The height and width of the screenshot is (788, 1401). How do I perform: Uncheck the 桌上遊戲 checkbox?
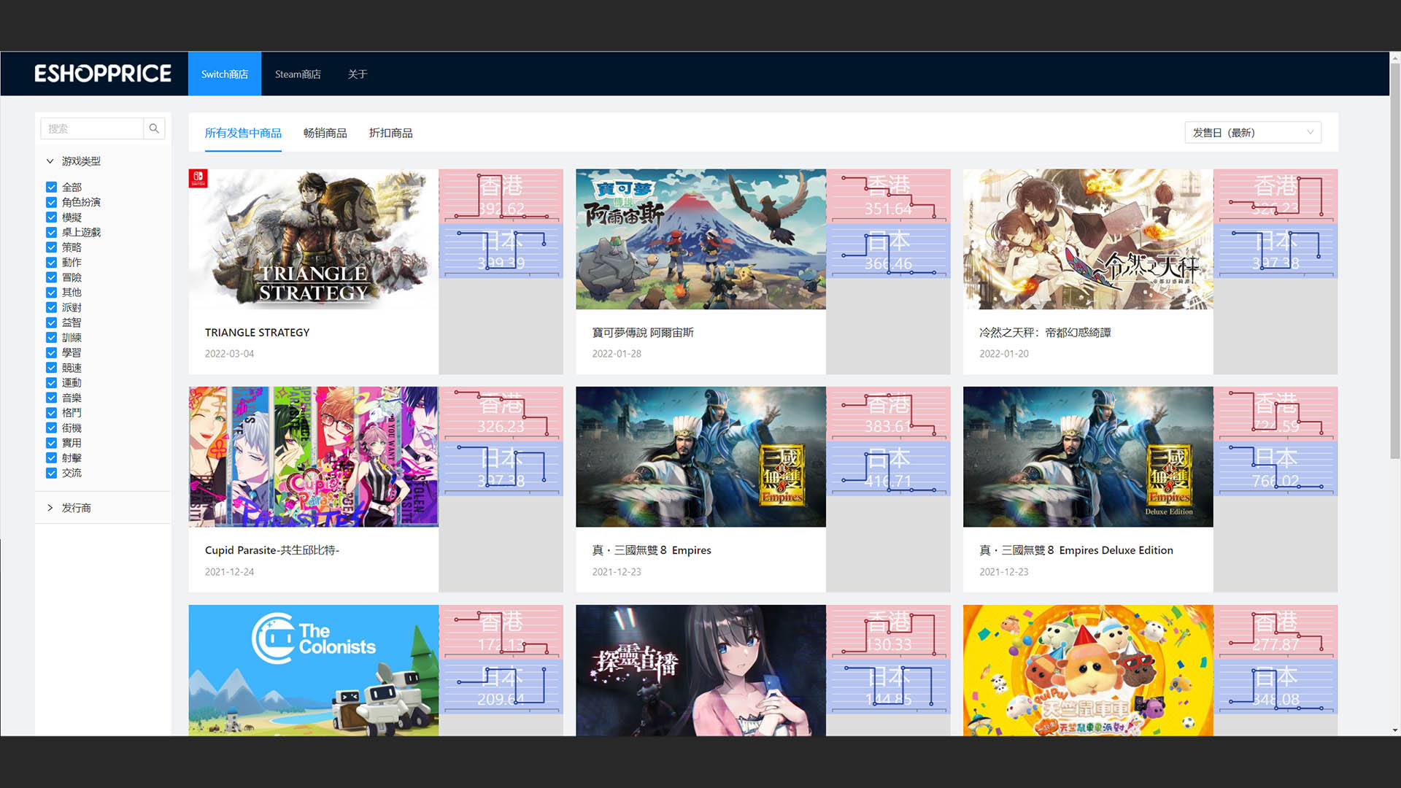pyautogui.click(x=51, y=232)
